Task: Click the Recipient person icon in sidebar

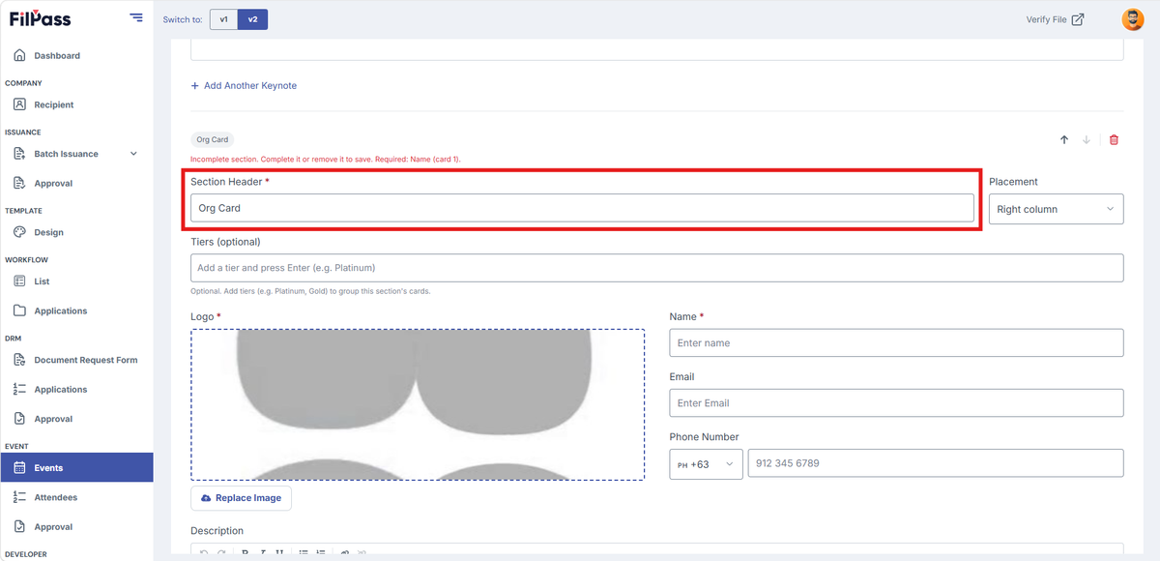Action: pyautogui.click(x=19, y=104)
